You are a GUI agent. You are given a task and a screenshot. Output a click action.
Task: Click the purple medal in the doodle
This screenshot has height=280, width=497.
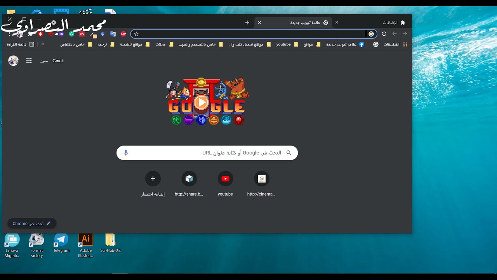point(189,120)
